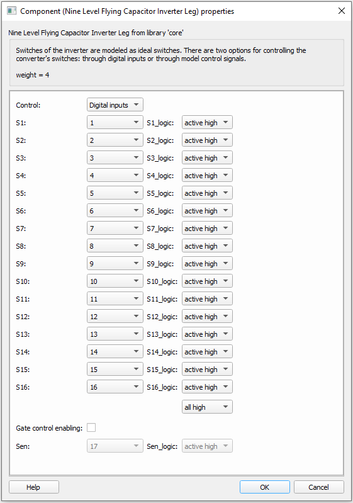
Task: Open the S1 digital input dropdown
Action: tap(115, 123)
